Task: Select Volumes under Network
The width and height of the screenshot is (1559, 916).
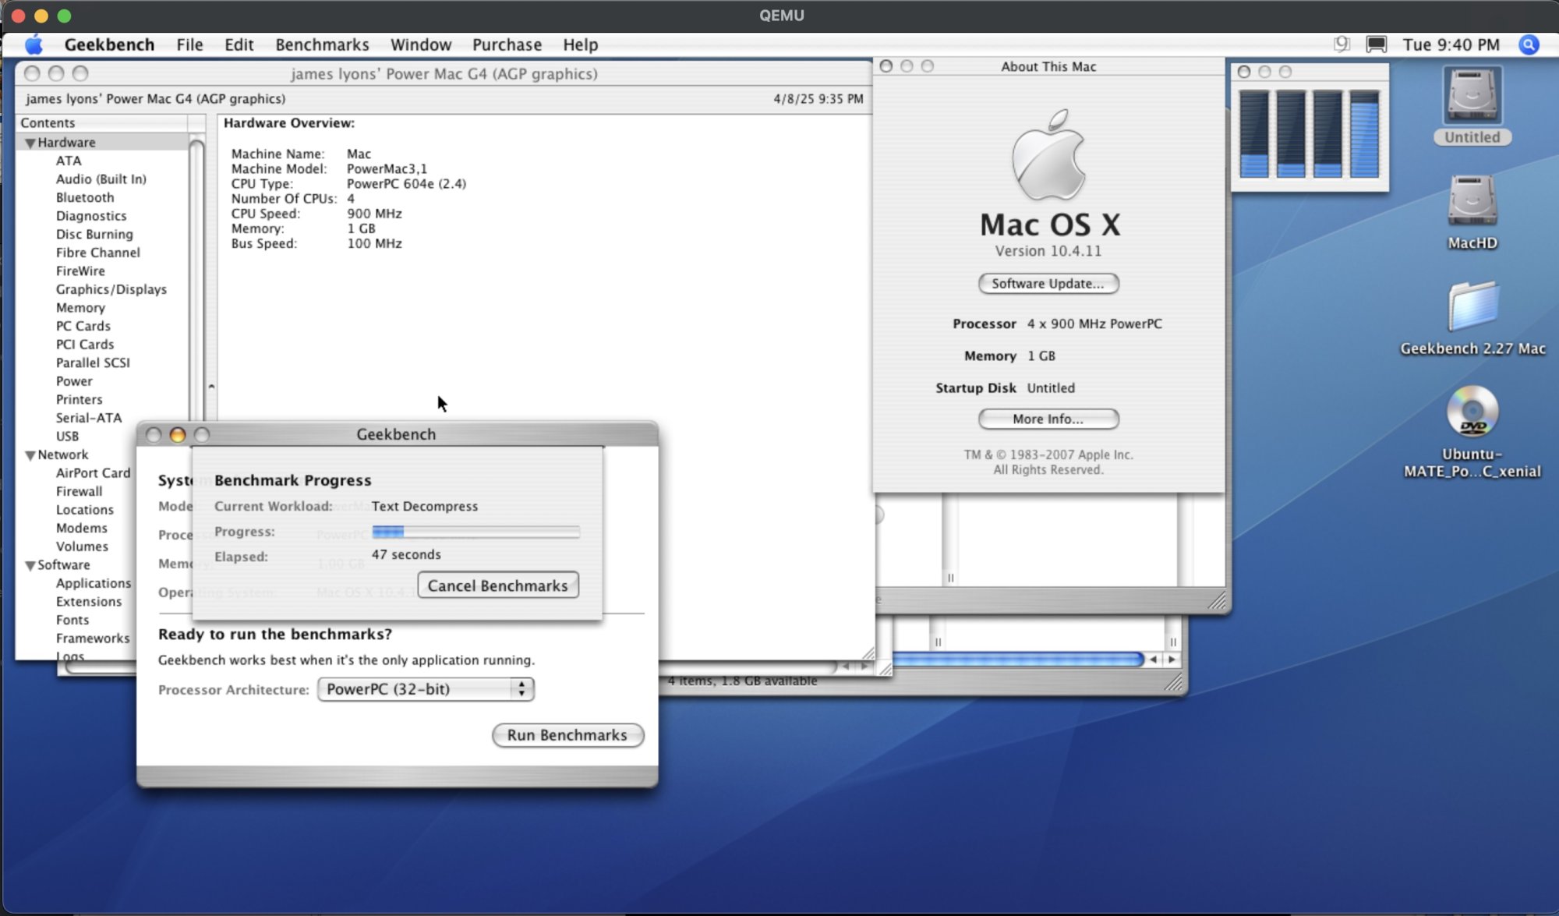Action: (x=82, y=546)
